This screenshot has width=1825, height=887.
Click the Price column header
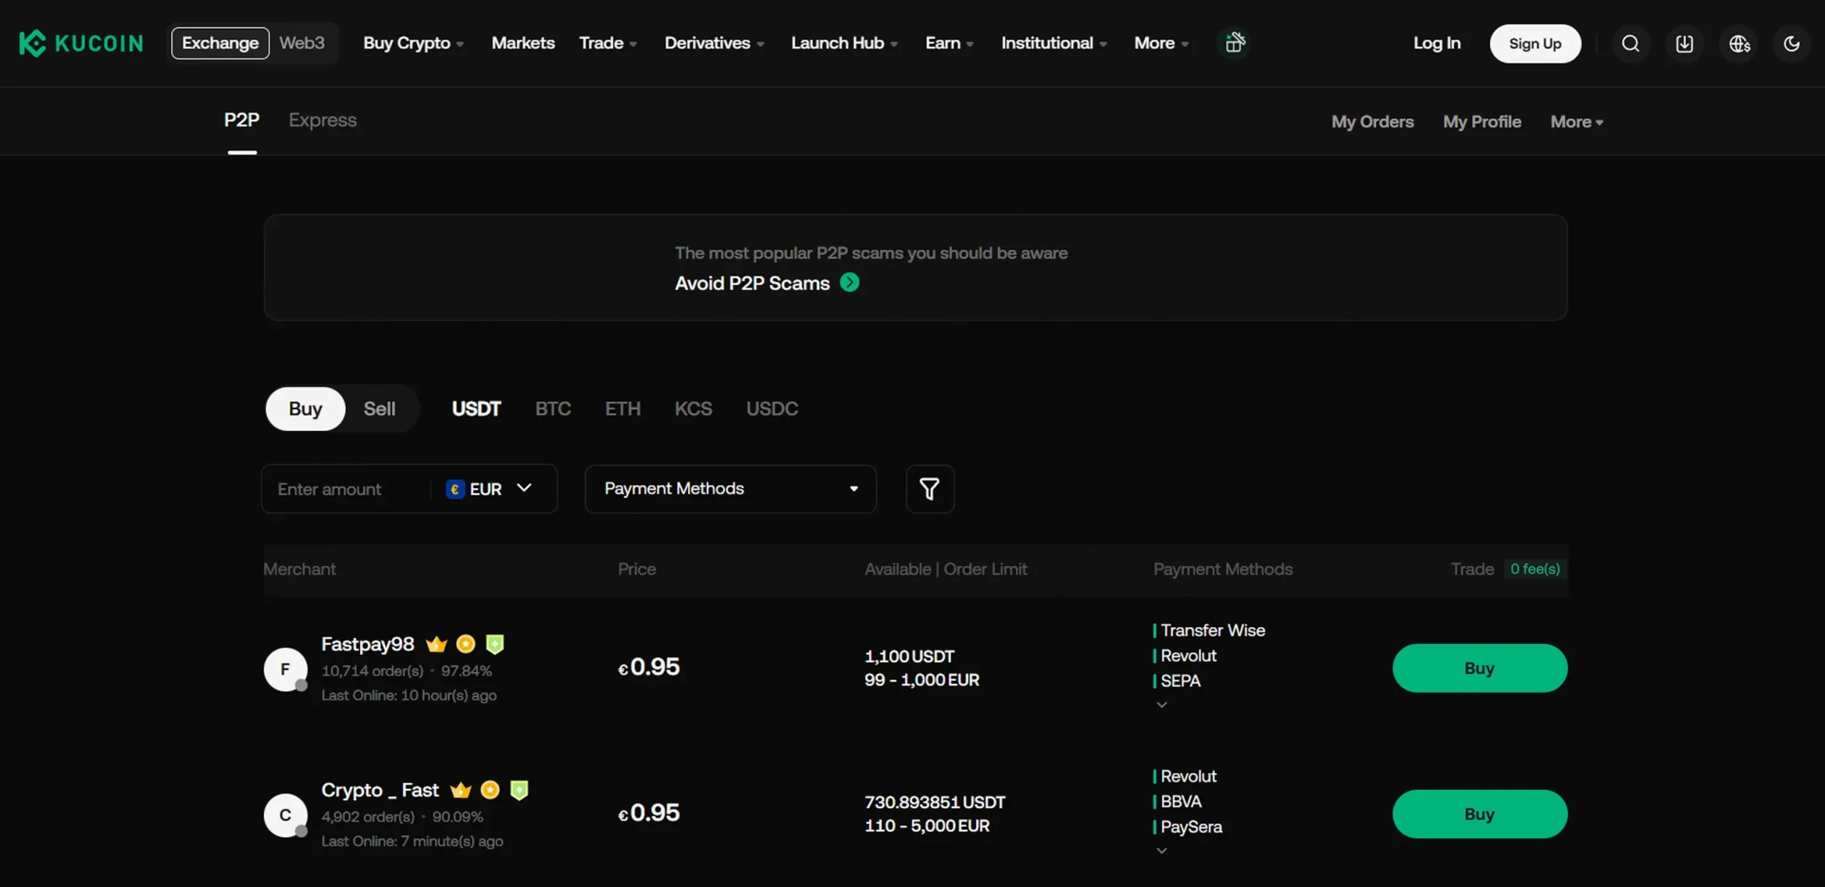[637, 569]
